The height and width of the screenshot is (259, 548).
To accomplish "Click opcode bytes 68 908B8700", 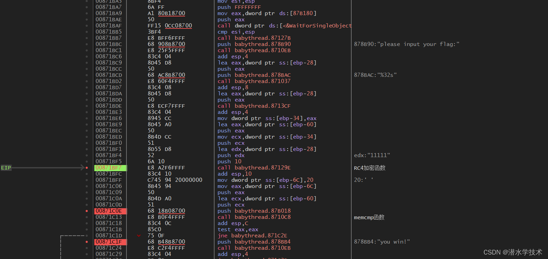I will point(166,44).
